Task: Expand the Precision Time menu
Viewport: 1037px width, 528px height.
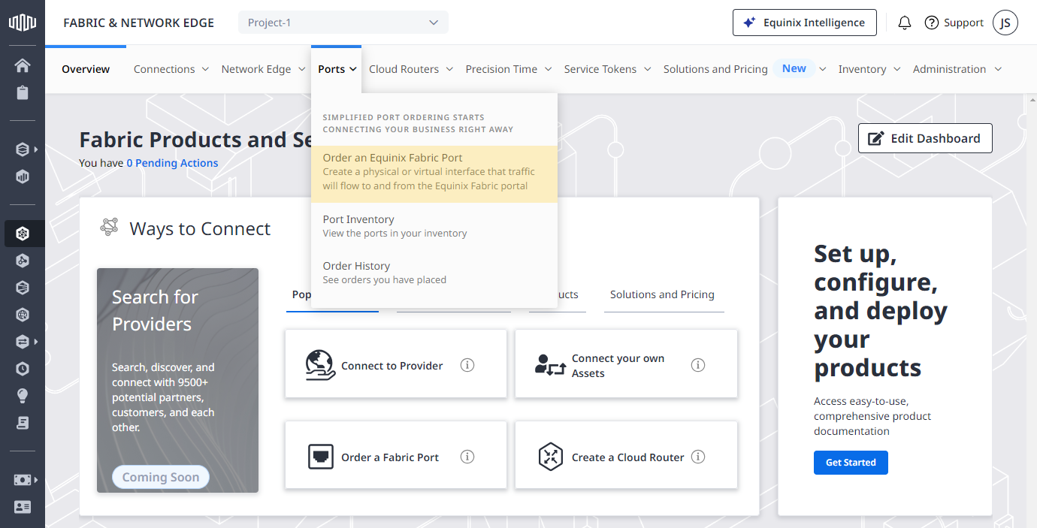Action: tap(509, 69)
